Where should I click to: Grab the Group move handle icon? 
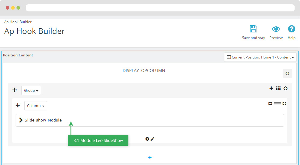pyautogui.click(x=14, y=90)
